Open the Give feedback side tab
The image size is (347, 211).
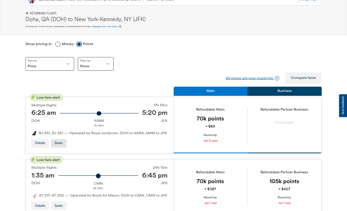click(343, 106)
